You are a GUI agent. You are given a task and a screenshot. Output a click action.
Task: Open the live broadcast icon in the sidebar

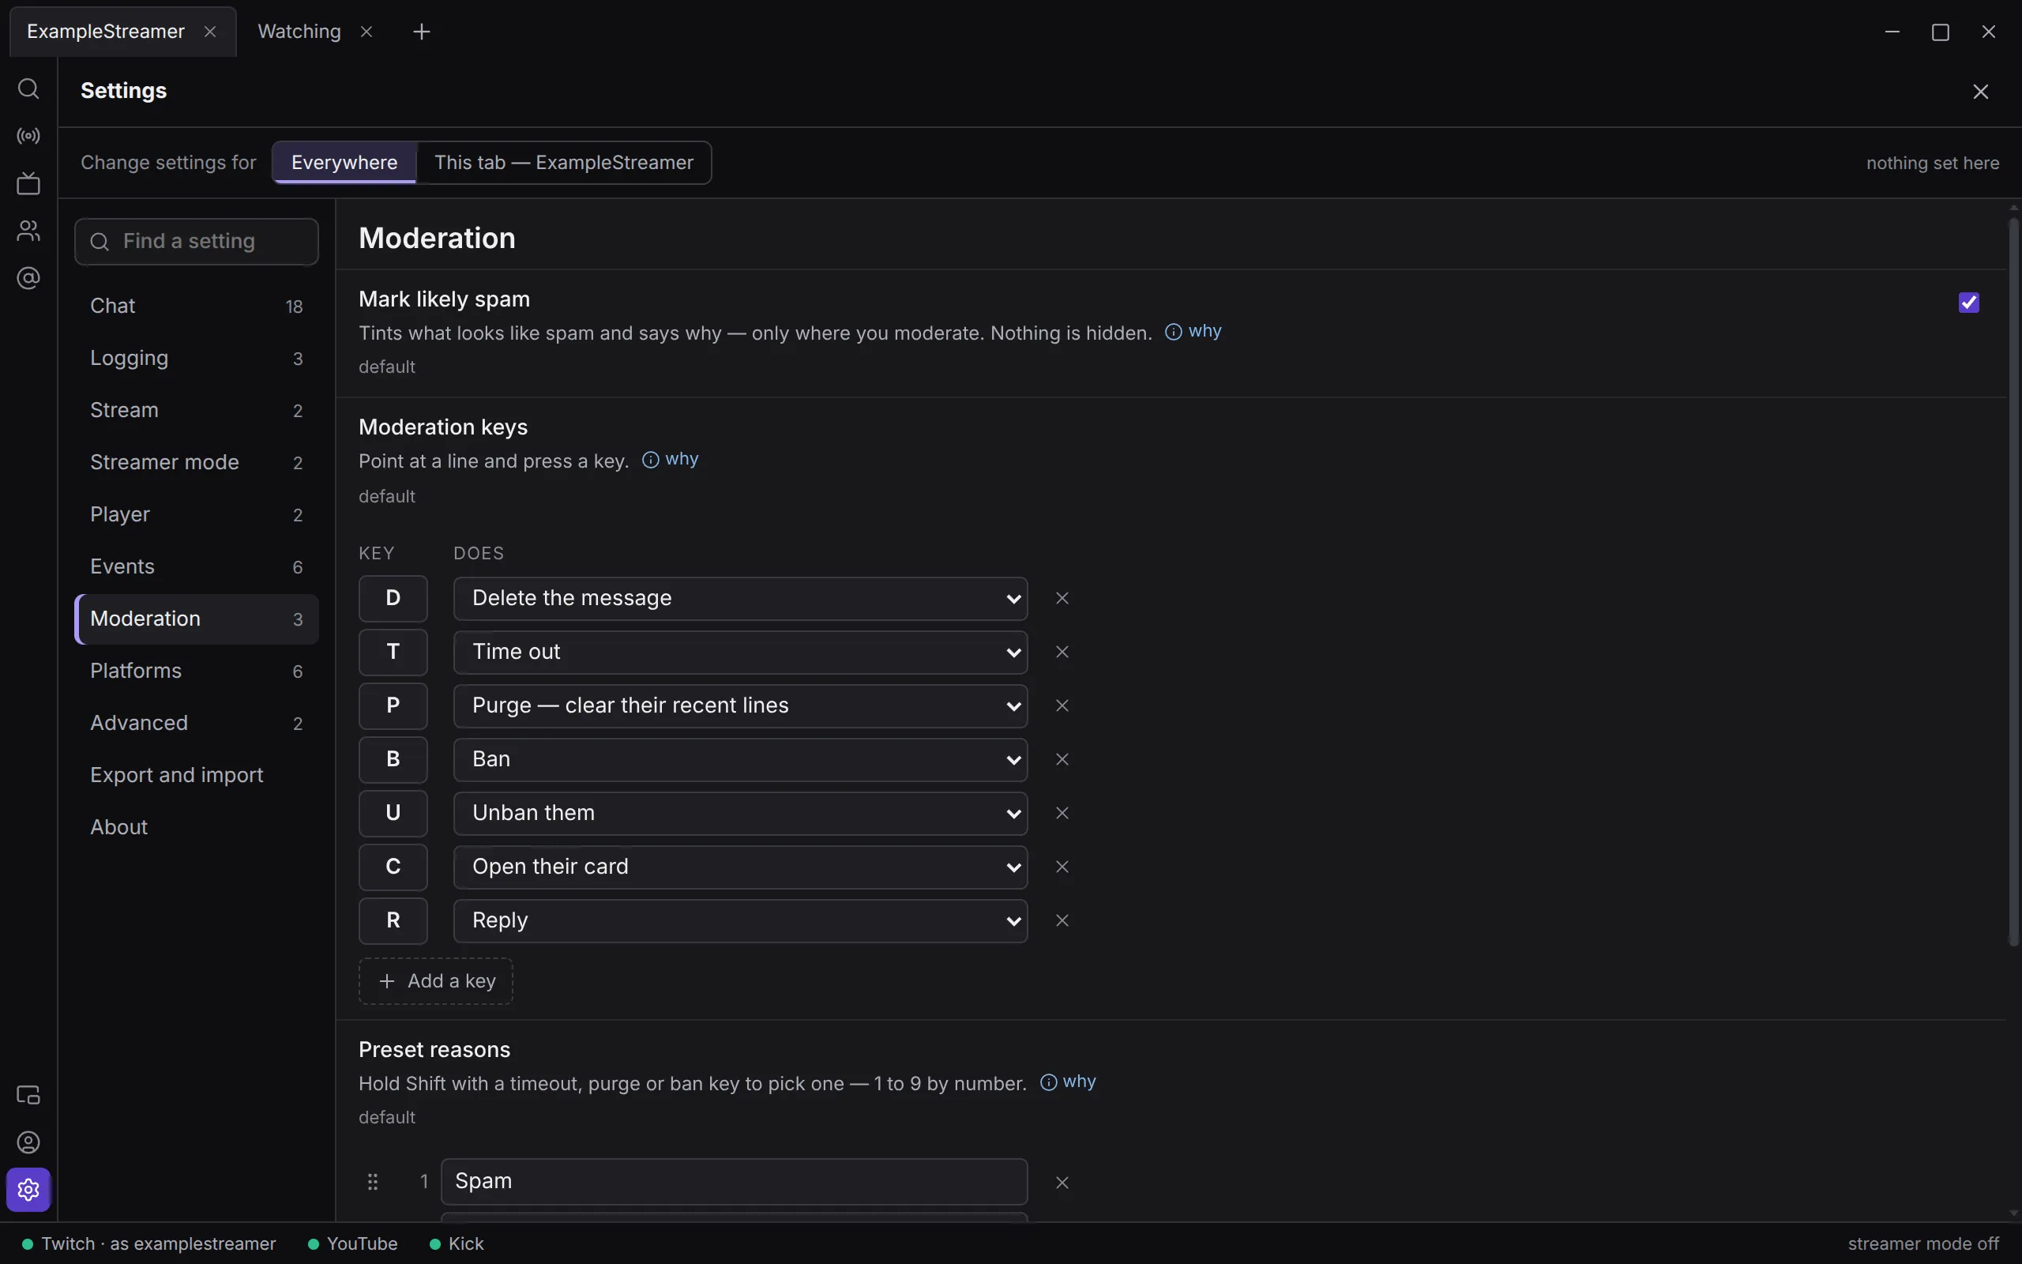click(x=28, y=136)
